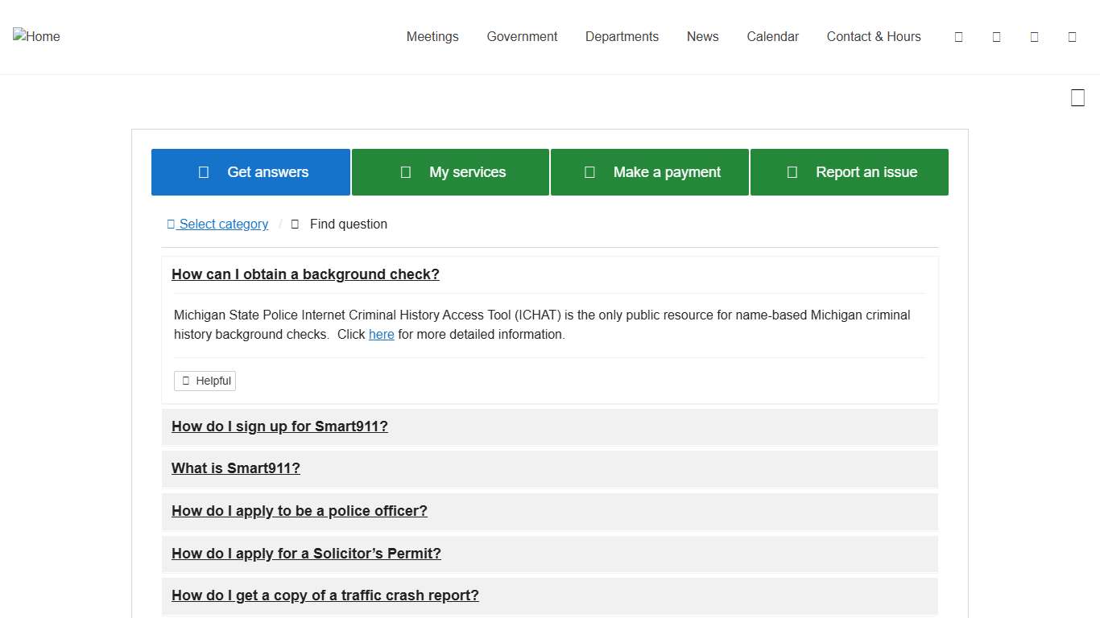The height and width of the screenshot is (618, 1100).
Task: Expand 'How do I apply to be a police officer?'
Action: click(300, 511)
